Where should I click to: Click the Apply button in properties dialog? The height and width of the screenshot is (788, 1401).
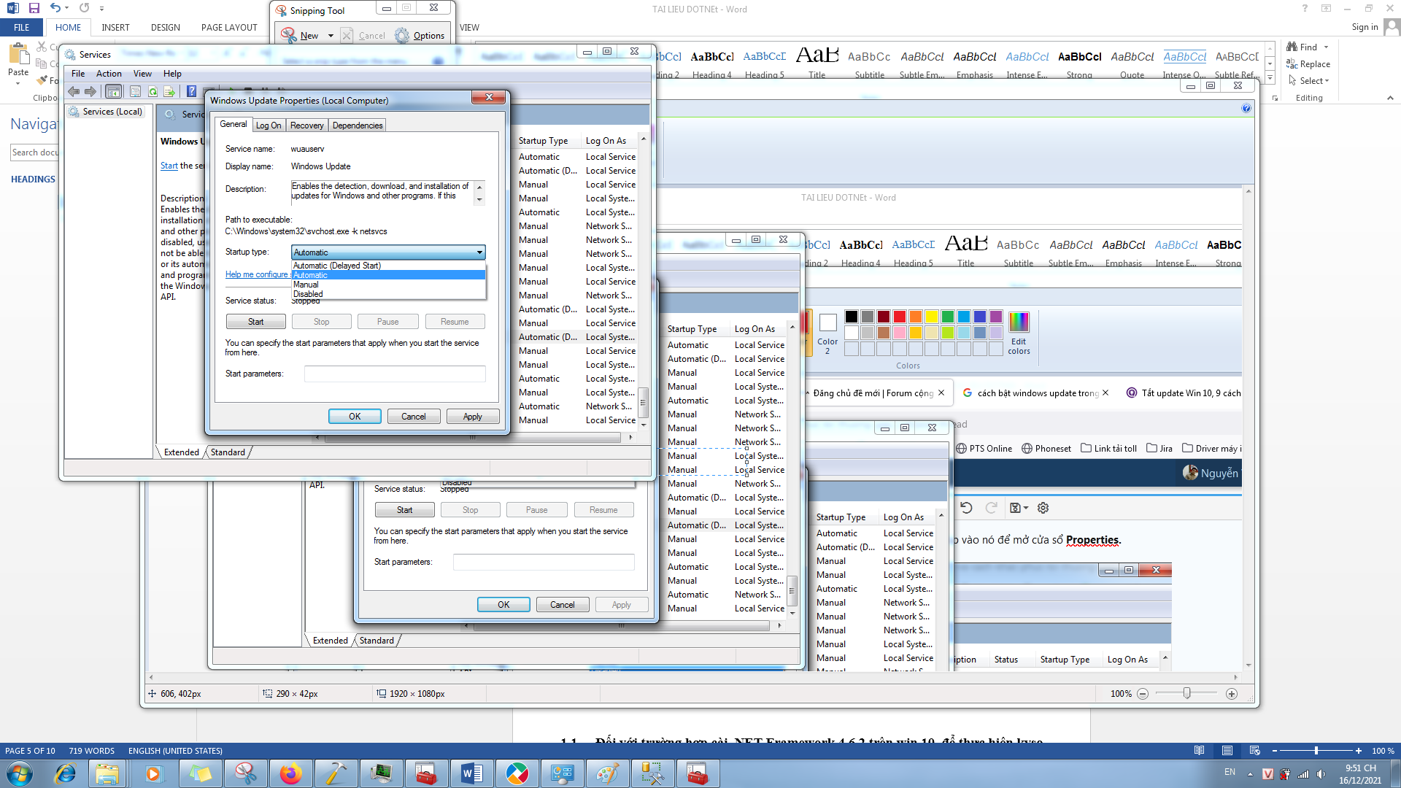pos(472,417)
